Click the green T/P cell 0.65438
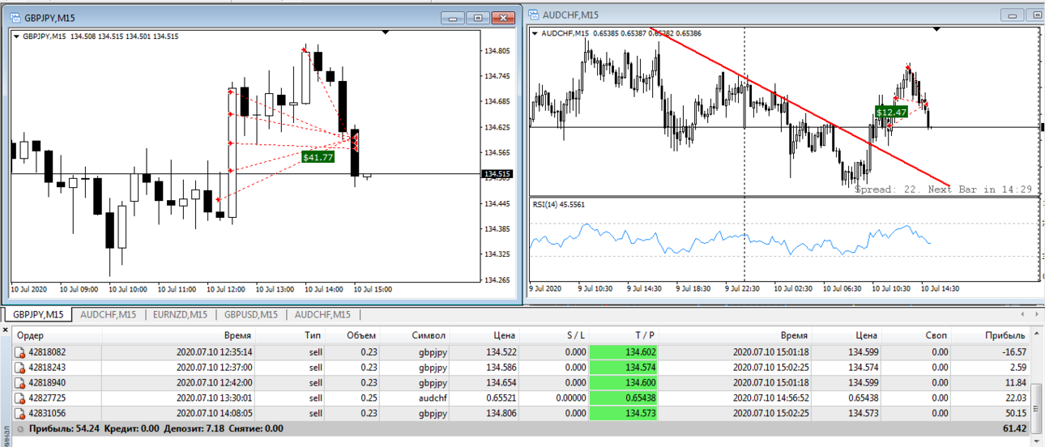 click(x=624, y=398)
